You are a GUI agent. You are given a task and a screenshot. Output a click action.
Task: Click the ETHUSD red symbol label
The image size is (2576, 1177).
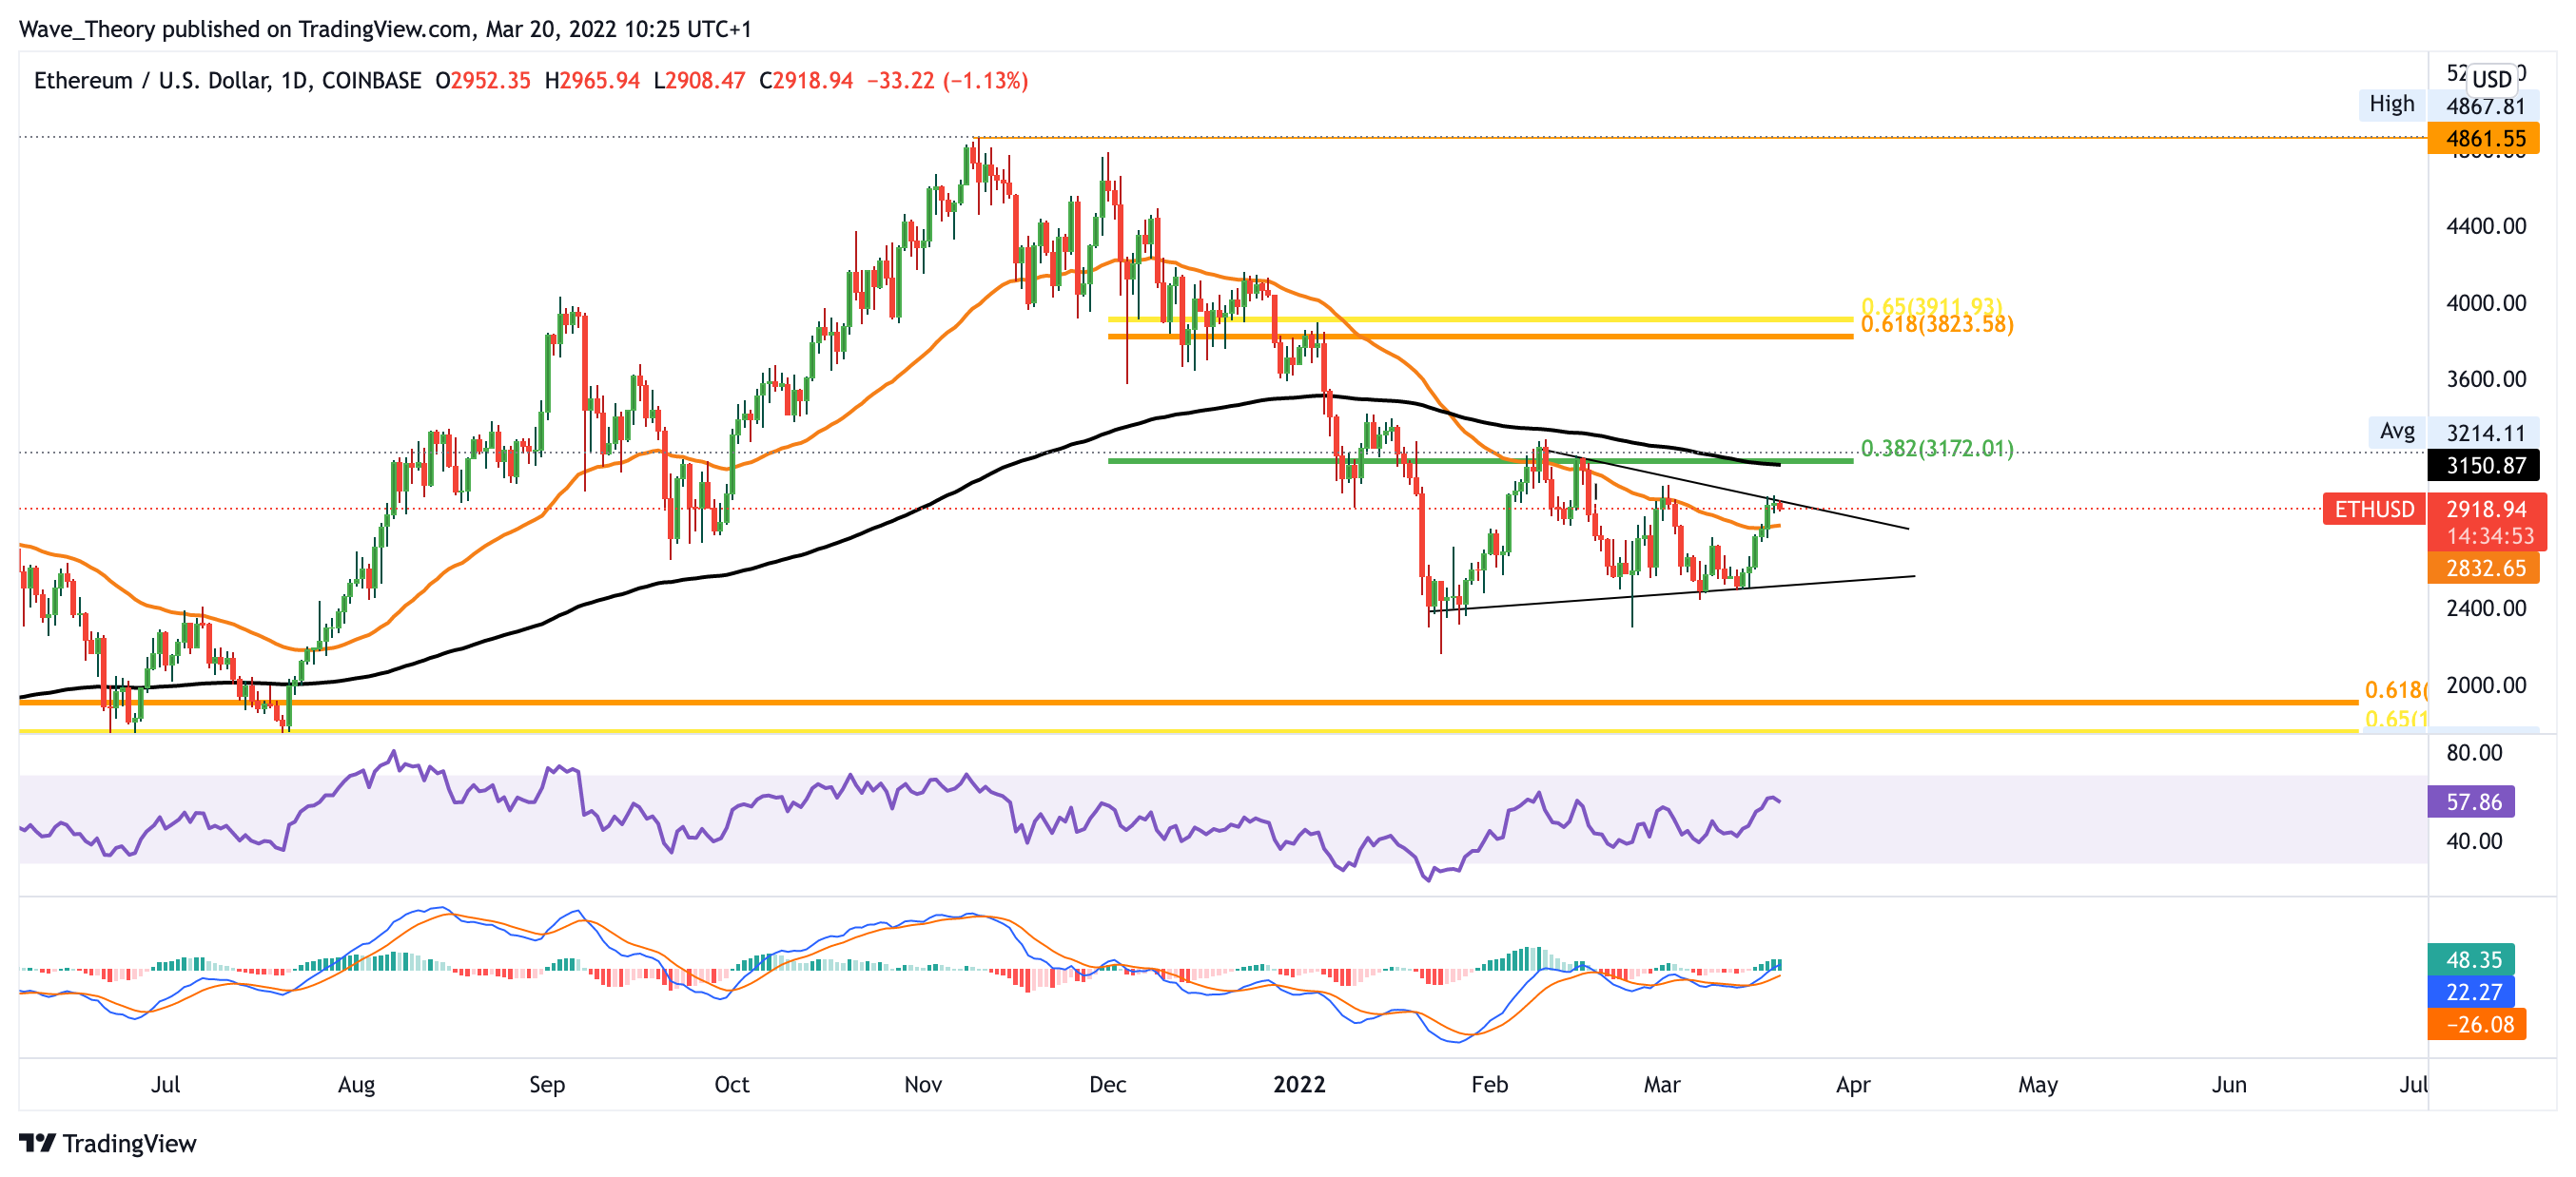point(2373,510)
